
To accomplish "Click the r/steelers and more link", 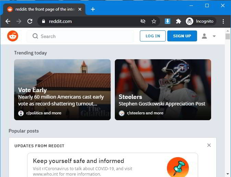I will point(145,113).
